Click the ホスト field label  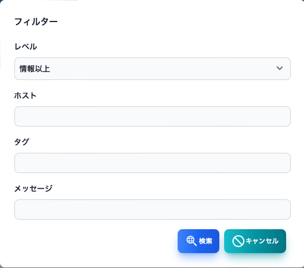pyautogui.click(x=25, y=96)
